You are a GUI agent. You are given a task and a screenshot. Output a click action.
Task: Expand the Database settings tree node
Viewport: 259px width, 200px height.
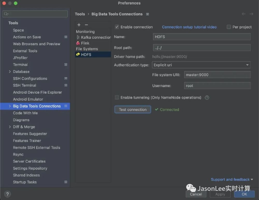10,72
